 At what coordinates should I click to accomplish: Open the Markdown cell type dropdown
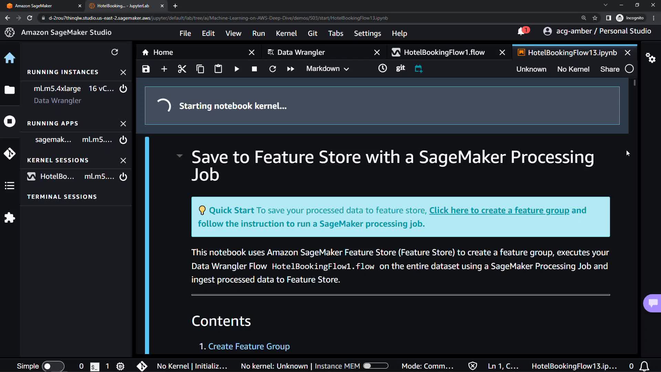coord(327,69)
